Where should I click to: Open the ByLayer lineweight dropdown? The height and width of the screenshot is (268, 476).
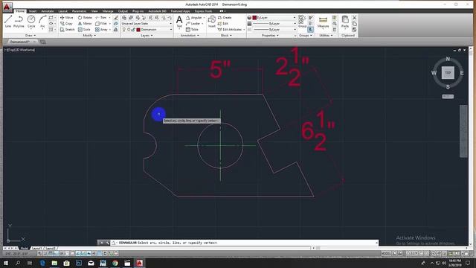pos(274,23)
